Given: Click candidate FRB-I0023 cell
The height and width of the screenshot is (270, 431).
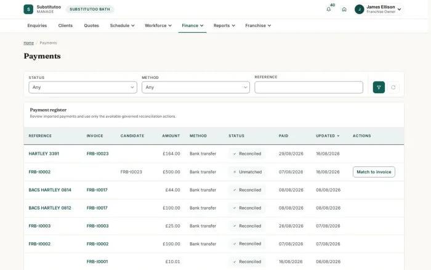Looking at the screenshot, I should 131,172.
